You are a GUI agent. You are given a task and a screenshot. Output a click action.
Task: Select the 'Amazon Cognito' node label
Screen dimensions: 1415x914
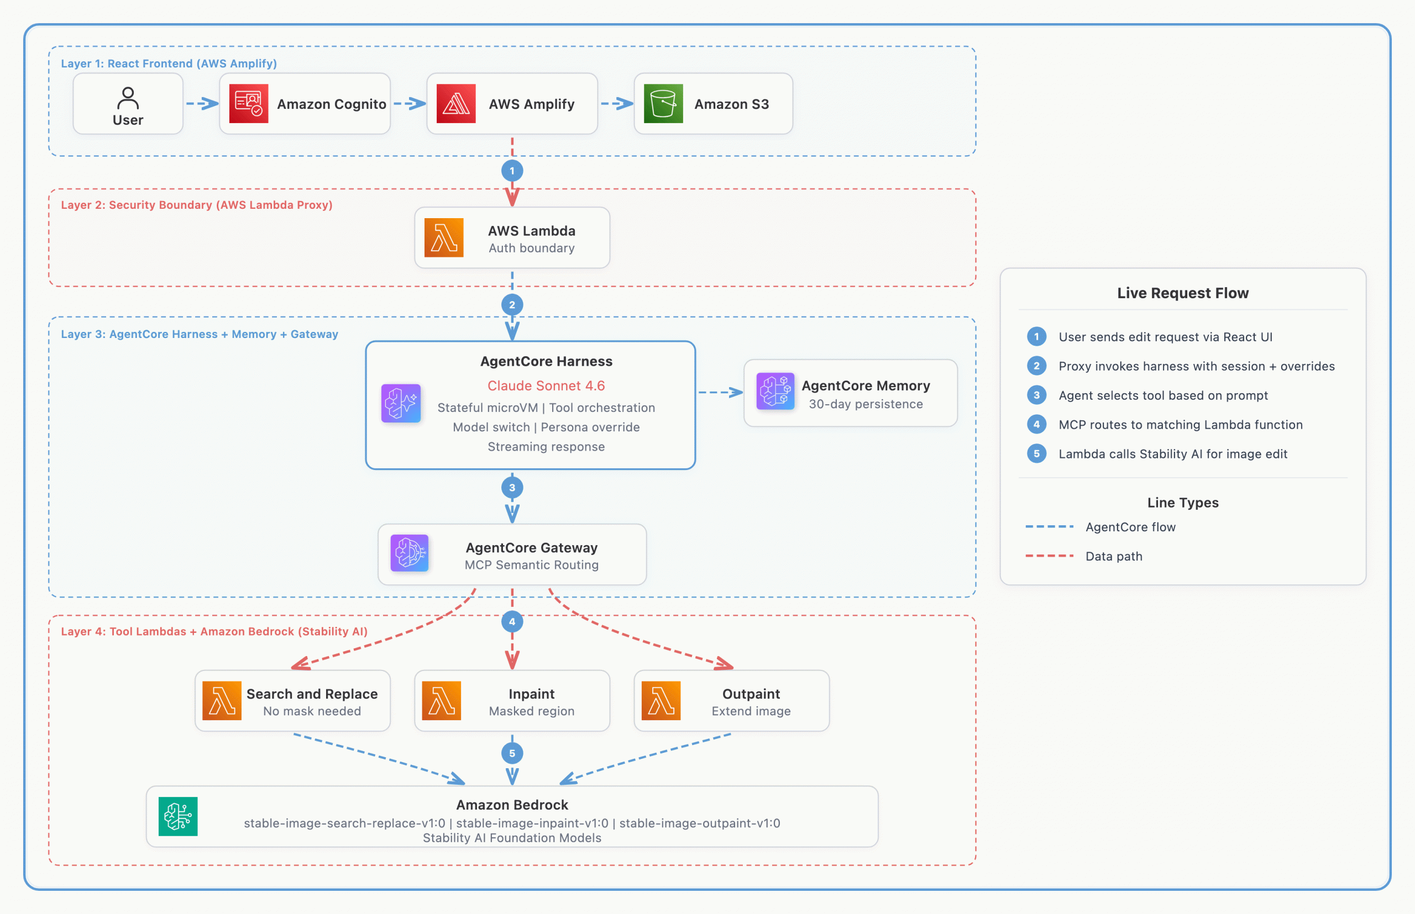tap(332, 104)
